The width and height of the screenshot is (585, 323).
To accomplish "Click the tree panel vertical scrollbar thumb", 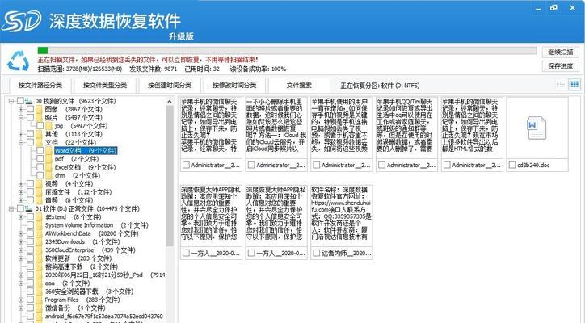I will coord(170,176).
